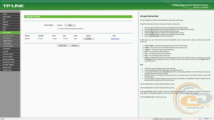Open Parental Control settings
The image size is (214, 120).
[x=10, y=54]
